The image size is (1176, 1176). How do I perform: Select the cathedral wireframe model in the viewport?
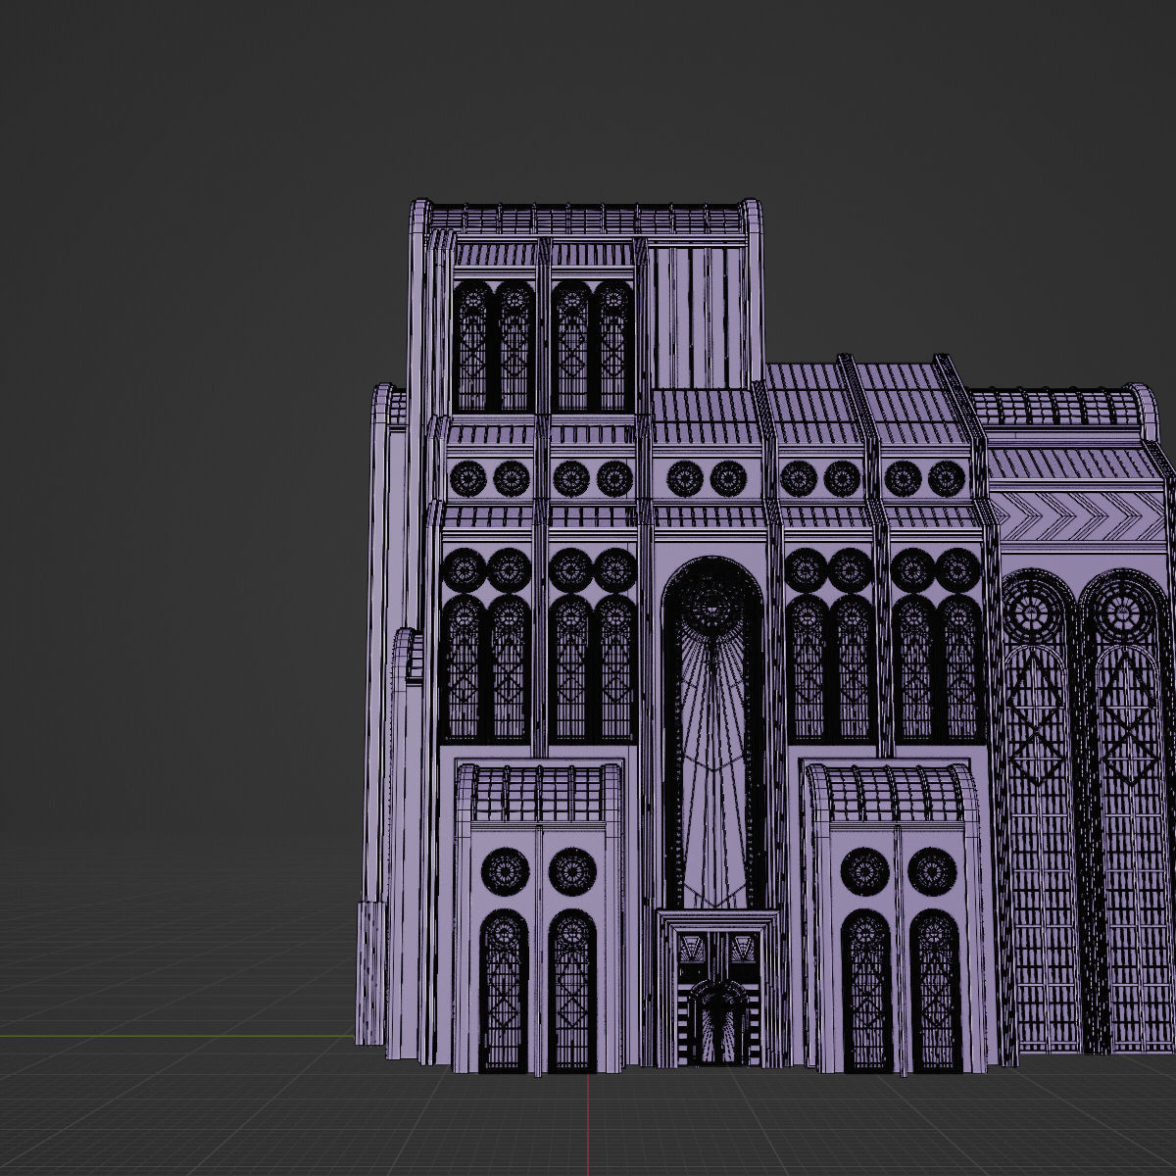point(765,637)
